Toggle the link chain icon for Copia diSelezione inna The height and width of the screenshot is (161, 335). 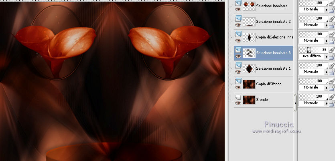(332, 35)
